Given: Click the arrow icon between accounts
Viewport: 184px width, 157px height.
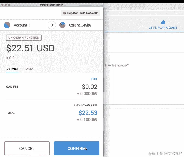Looking at the screenshot, I should (52, 25).
